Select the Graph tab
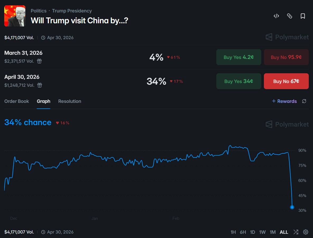The image size is (313, 238). (44, 101)
